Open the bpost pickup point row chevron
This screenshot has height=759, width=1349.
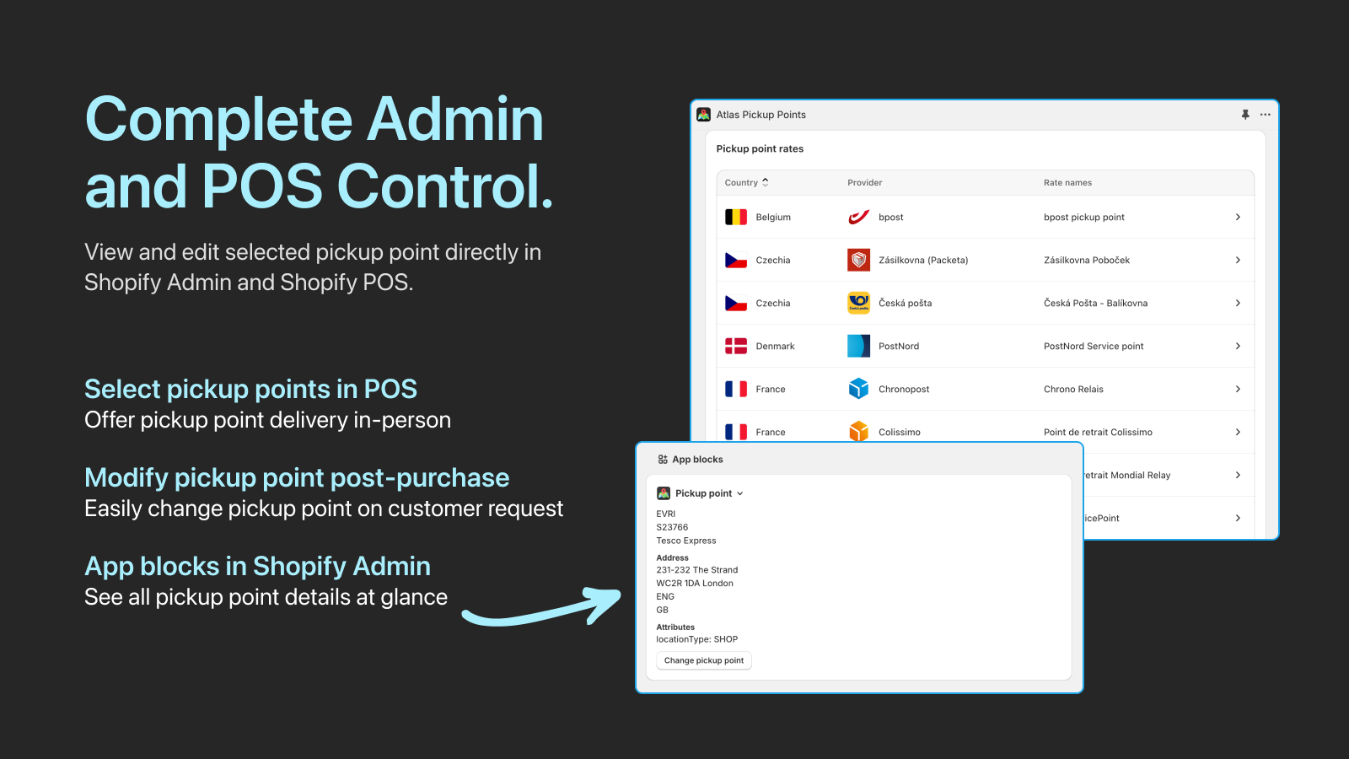coord(1238,217)
